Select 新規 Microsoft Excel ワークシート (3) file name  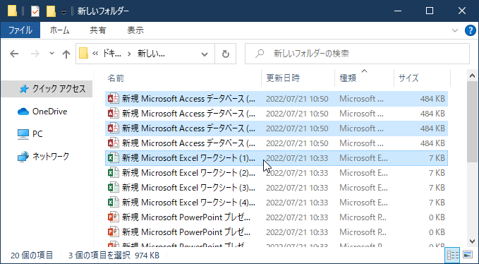click(188, 188)
